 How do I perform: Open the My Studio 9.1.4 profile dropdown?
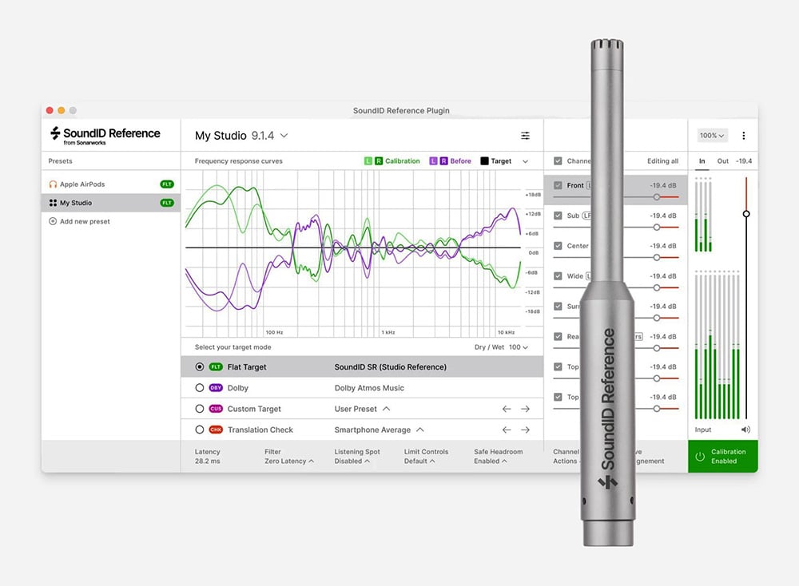(x=241, y=136)
